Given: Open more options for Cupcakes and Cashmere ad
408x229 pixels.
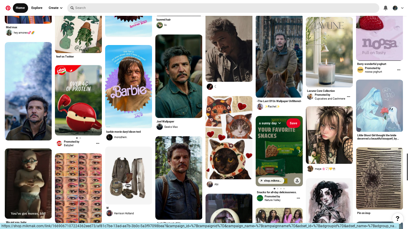Looking at the screenshot, I should coord(348,97).
